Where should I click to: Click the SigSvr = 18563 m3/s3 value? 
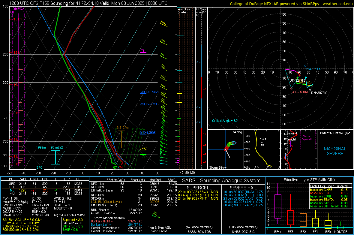pos(70,215)
